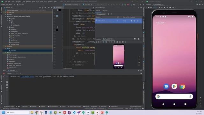Tap the Android recents square button
The image size is (204, 115).
click(185, 104)
